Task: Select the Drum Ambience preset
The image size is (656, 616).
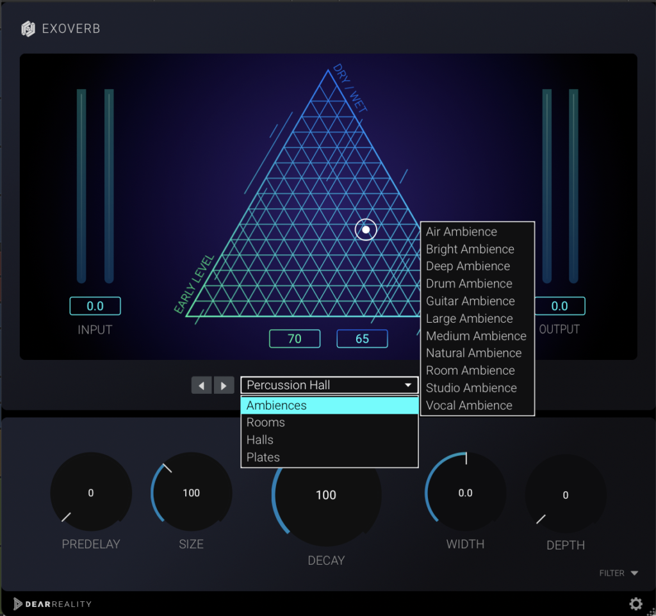Action: coord(470,284)
